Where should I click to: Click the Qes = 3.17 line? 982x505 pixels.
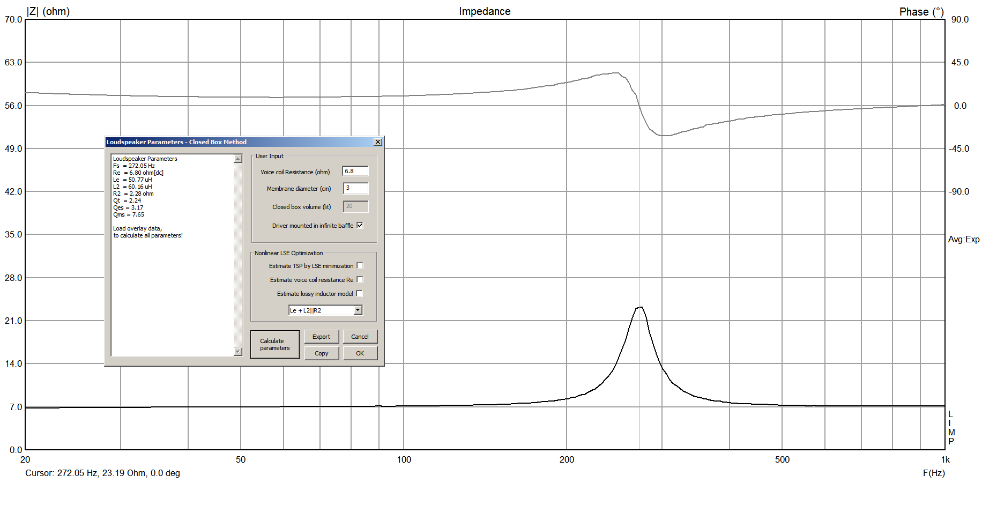coord(128,207)
